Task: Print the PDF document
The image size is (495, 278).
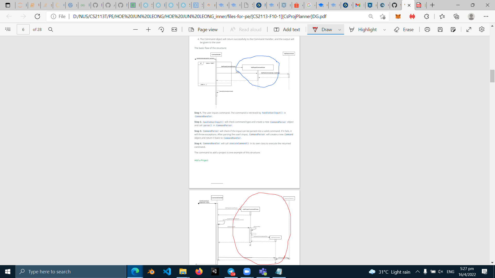Action: (x=427, y=30)
